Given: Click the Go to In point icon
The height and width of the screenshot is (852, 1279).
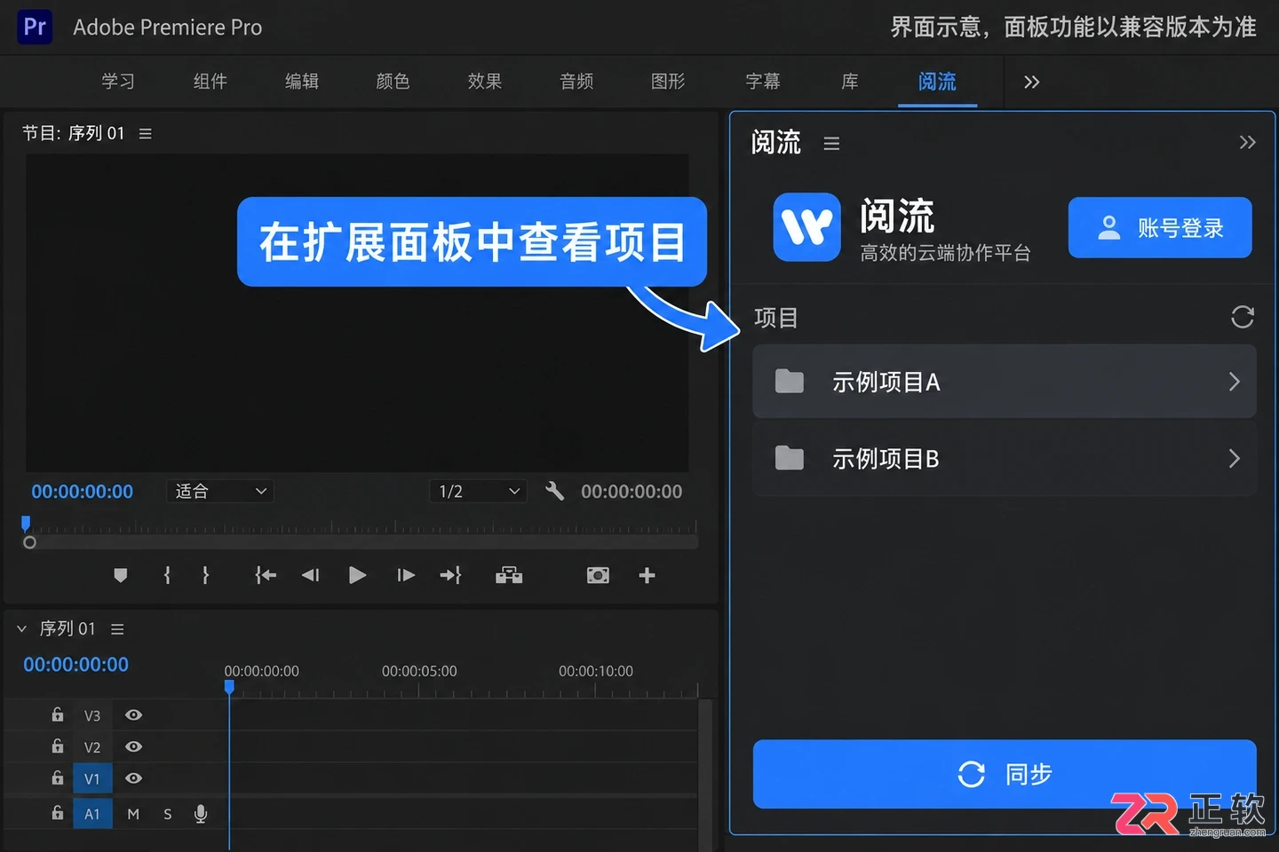Looking at the screenshot, I should pyautogui.click(x=266, y=575).
